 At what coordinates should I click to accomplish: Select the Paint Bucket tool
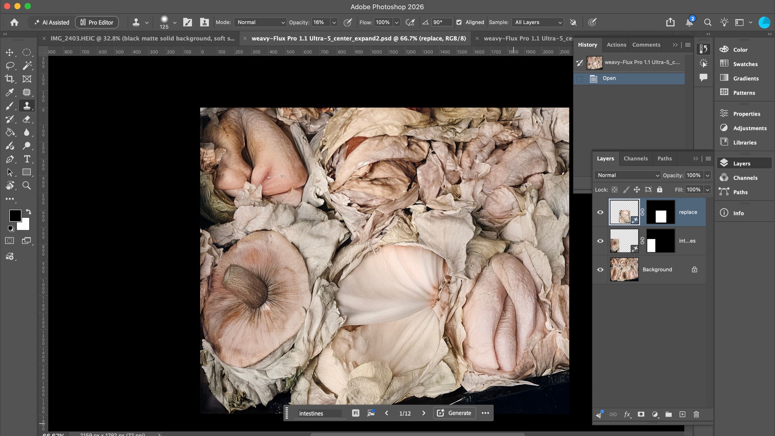(10, 133)
